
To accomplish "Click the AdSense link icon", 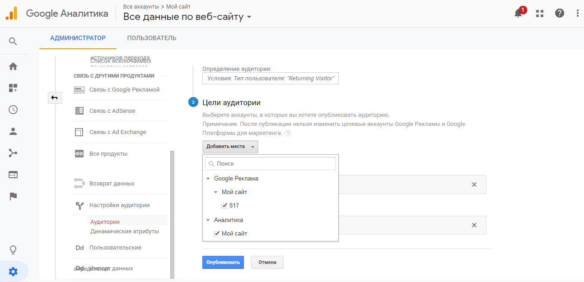I will (79, 111).
